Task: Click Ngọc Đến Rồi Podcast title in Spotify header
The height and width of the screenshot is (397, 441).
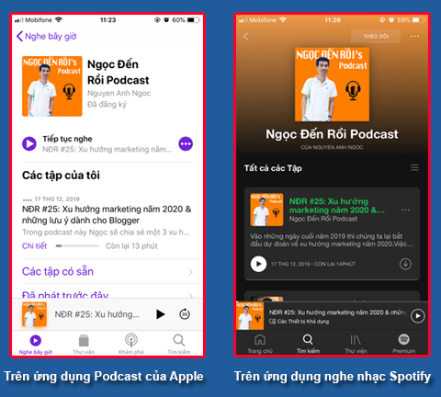Action: pyautogui.click(x=332, y=134)
